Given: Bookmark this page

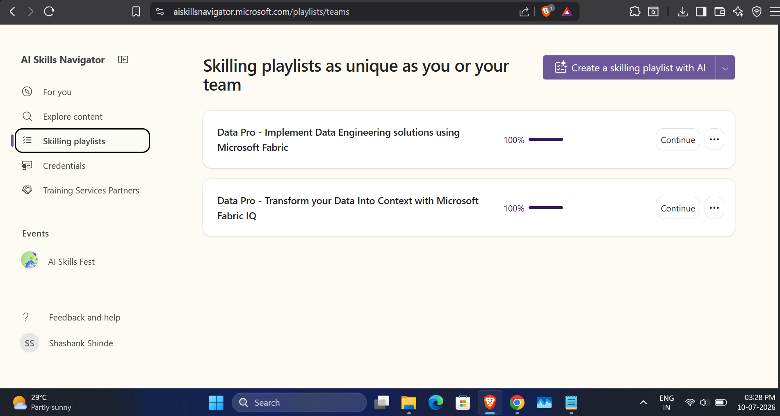Looking at the screenshot, I should click(136, 11).
